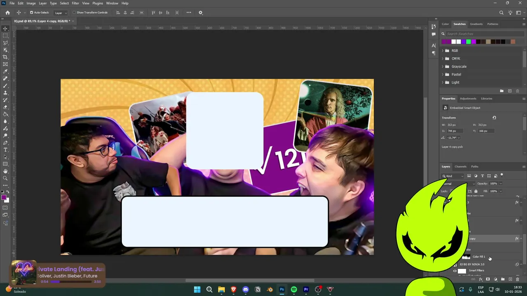The height and width of the screenshot is (296, 527).
Task: Select the Frame tool
Action: [x=5, y=64]
